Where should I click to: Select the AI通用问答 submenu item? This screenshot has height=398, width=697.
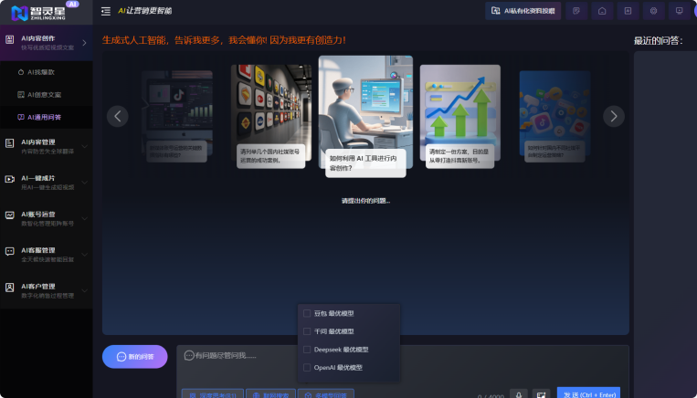[47, 117]
